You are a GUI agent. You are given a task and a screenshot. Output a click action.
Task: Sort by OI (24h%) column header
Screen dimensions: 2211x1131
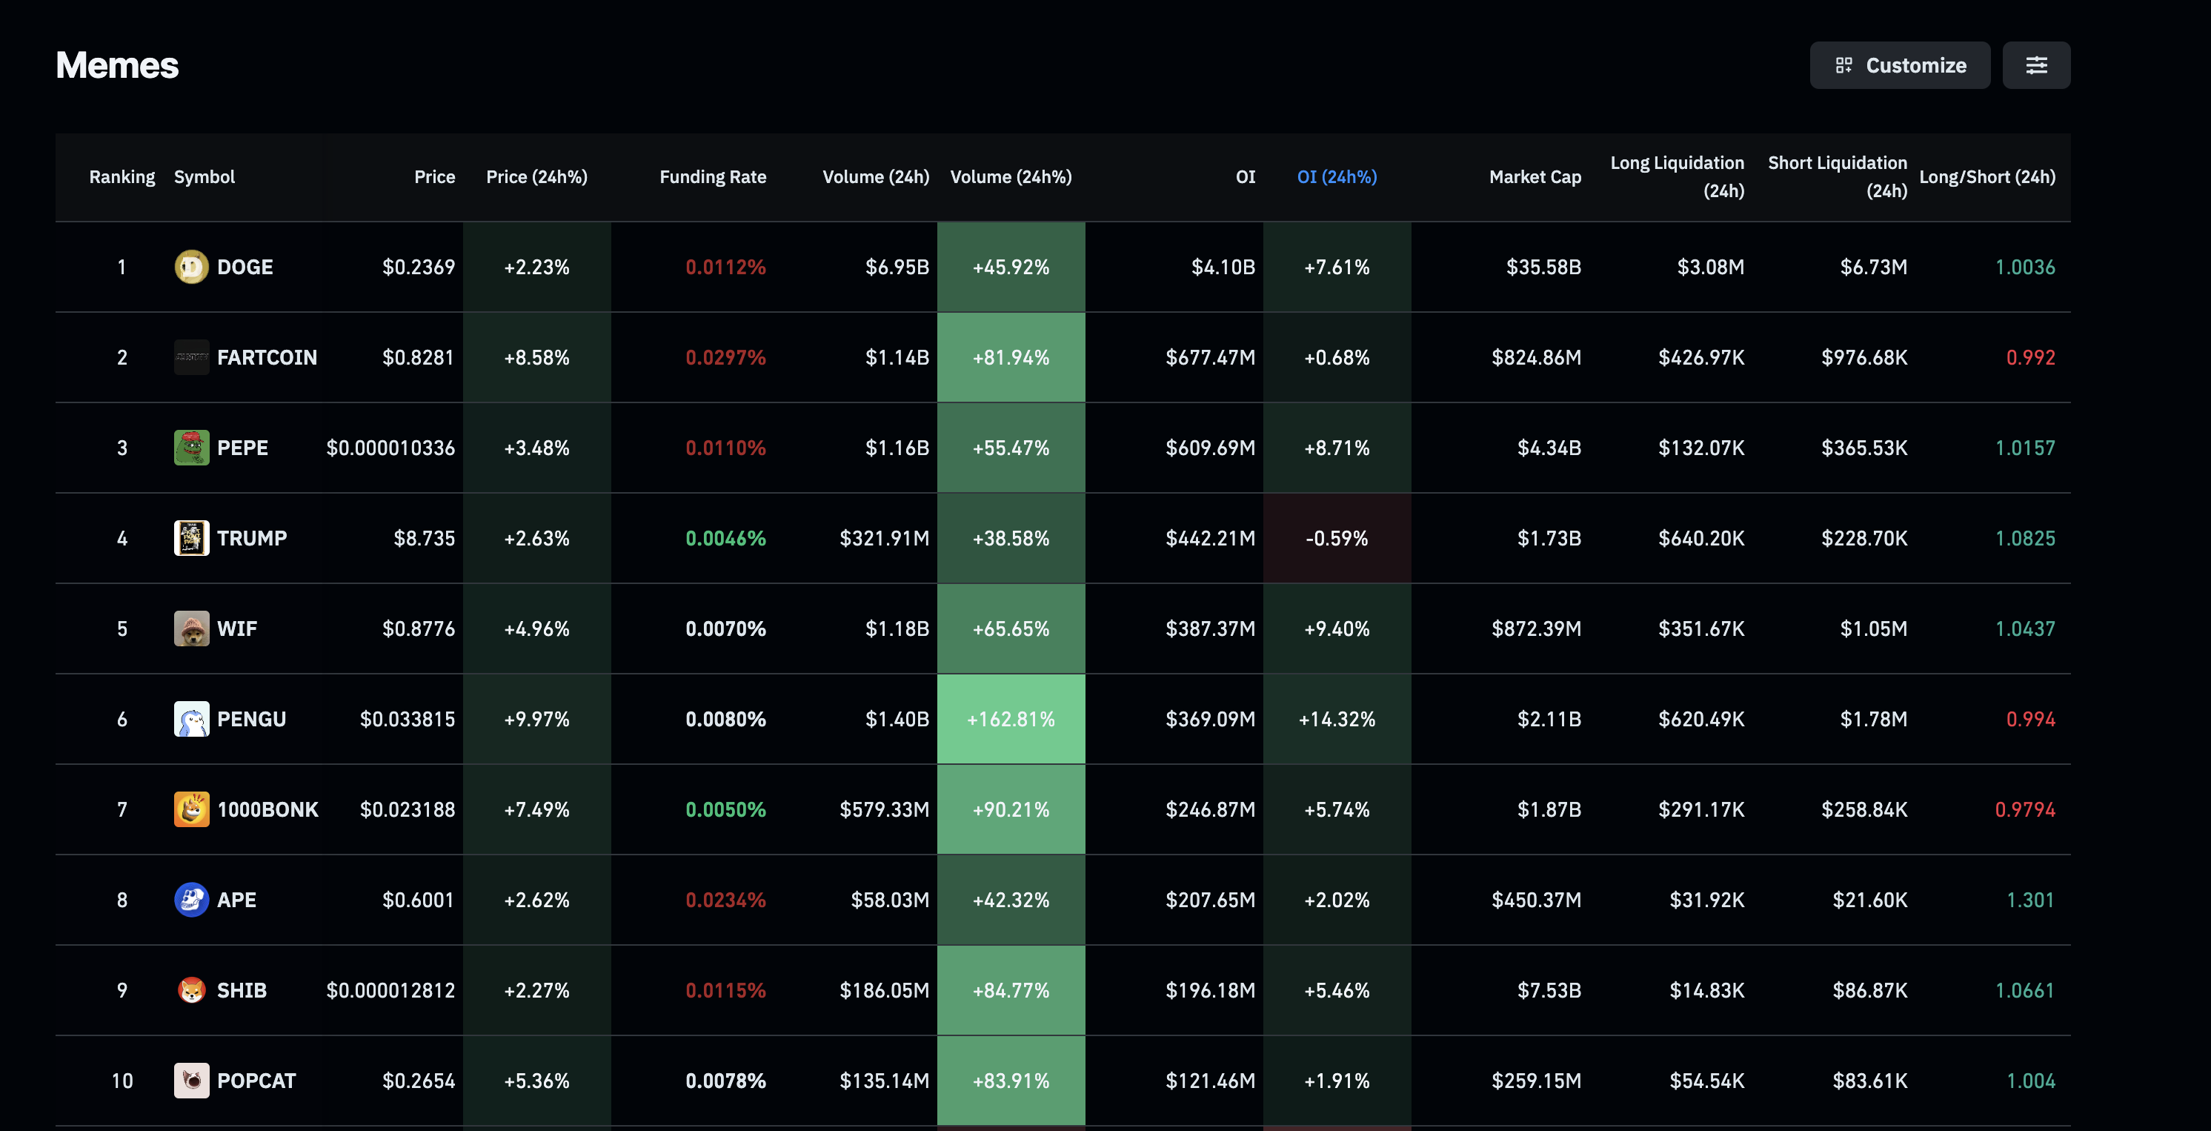1337,177
